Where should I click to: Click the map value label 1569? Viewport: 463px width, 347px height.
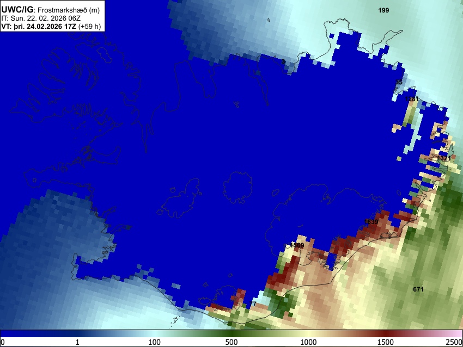click(x=297, y=245)
